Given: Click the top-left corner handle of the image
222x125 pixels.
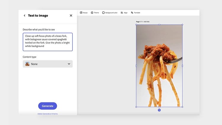Looking at the screenshot, I should pos(136,25).
